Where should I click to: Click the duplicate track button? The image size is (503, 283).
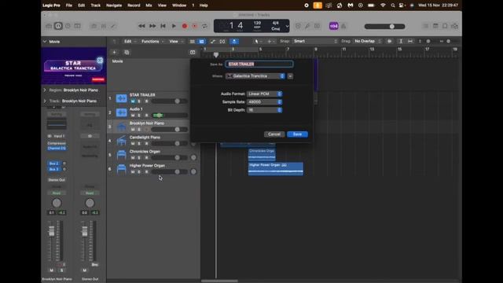coord(127,53)
